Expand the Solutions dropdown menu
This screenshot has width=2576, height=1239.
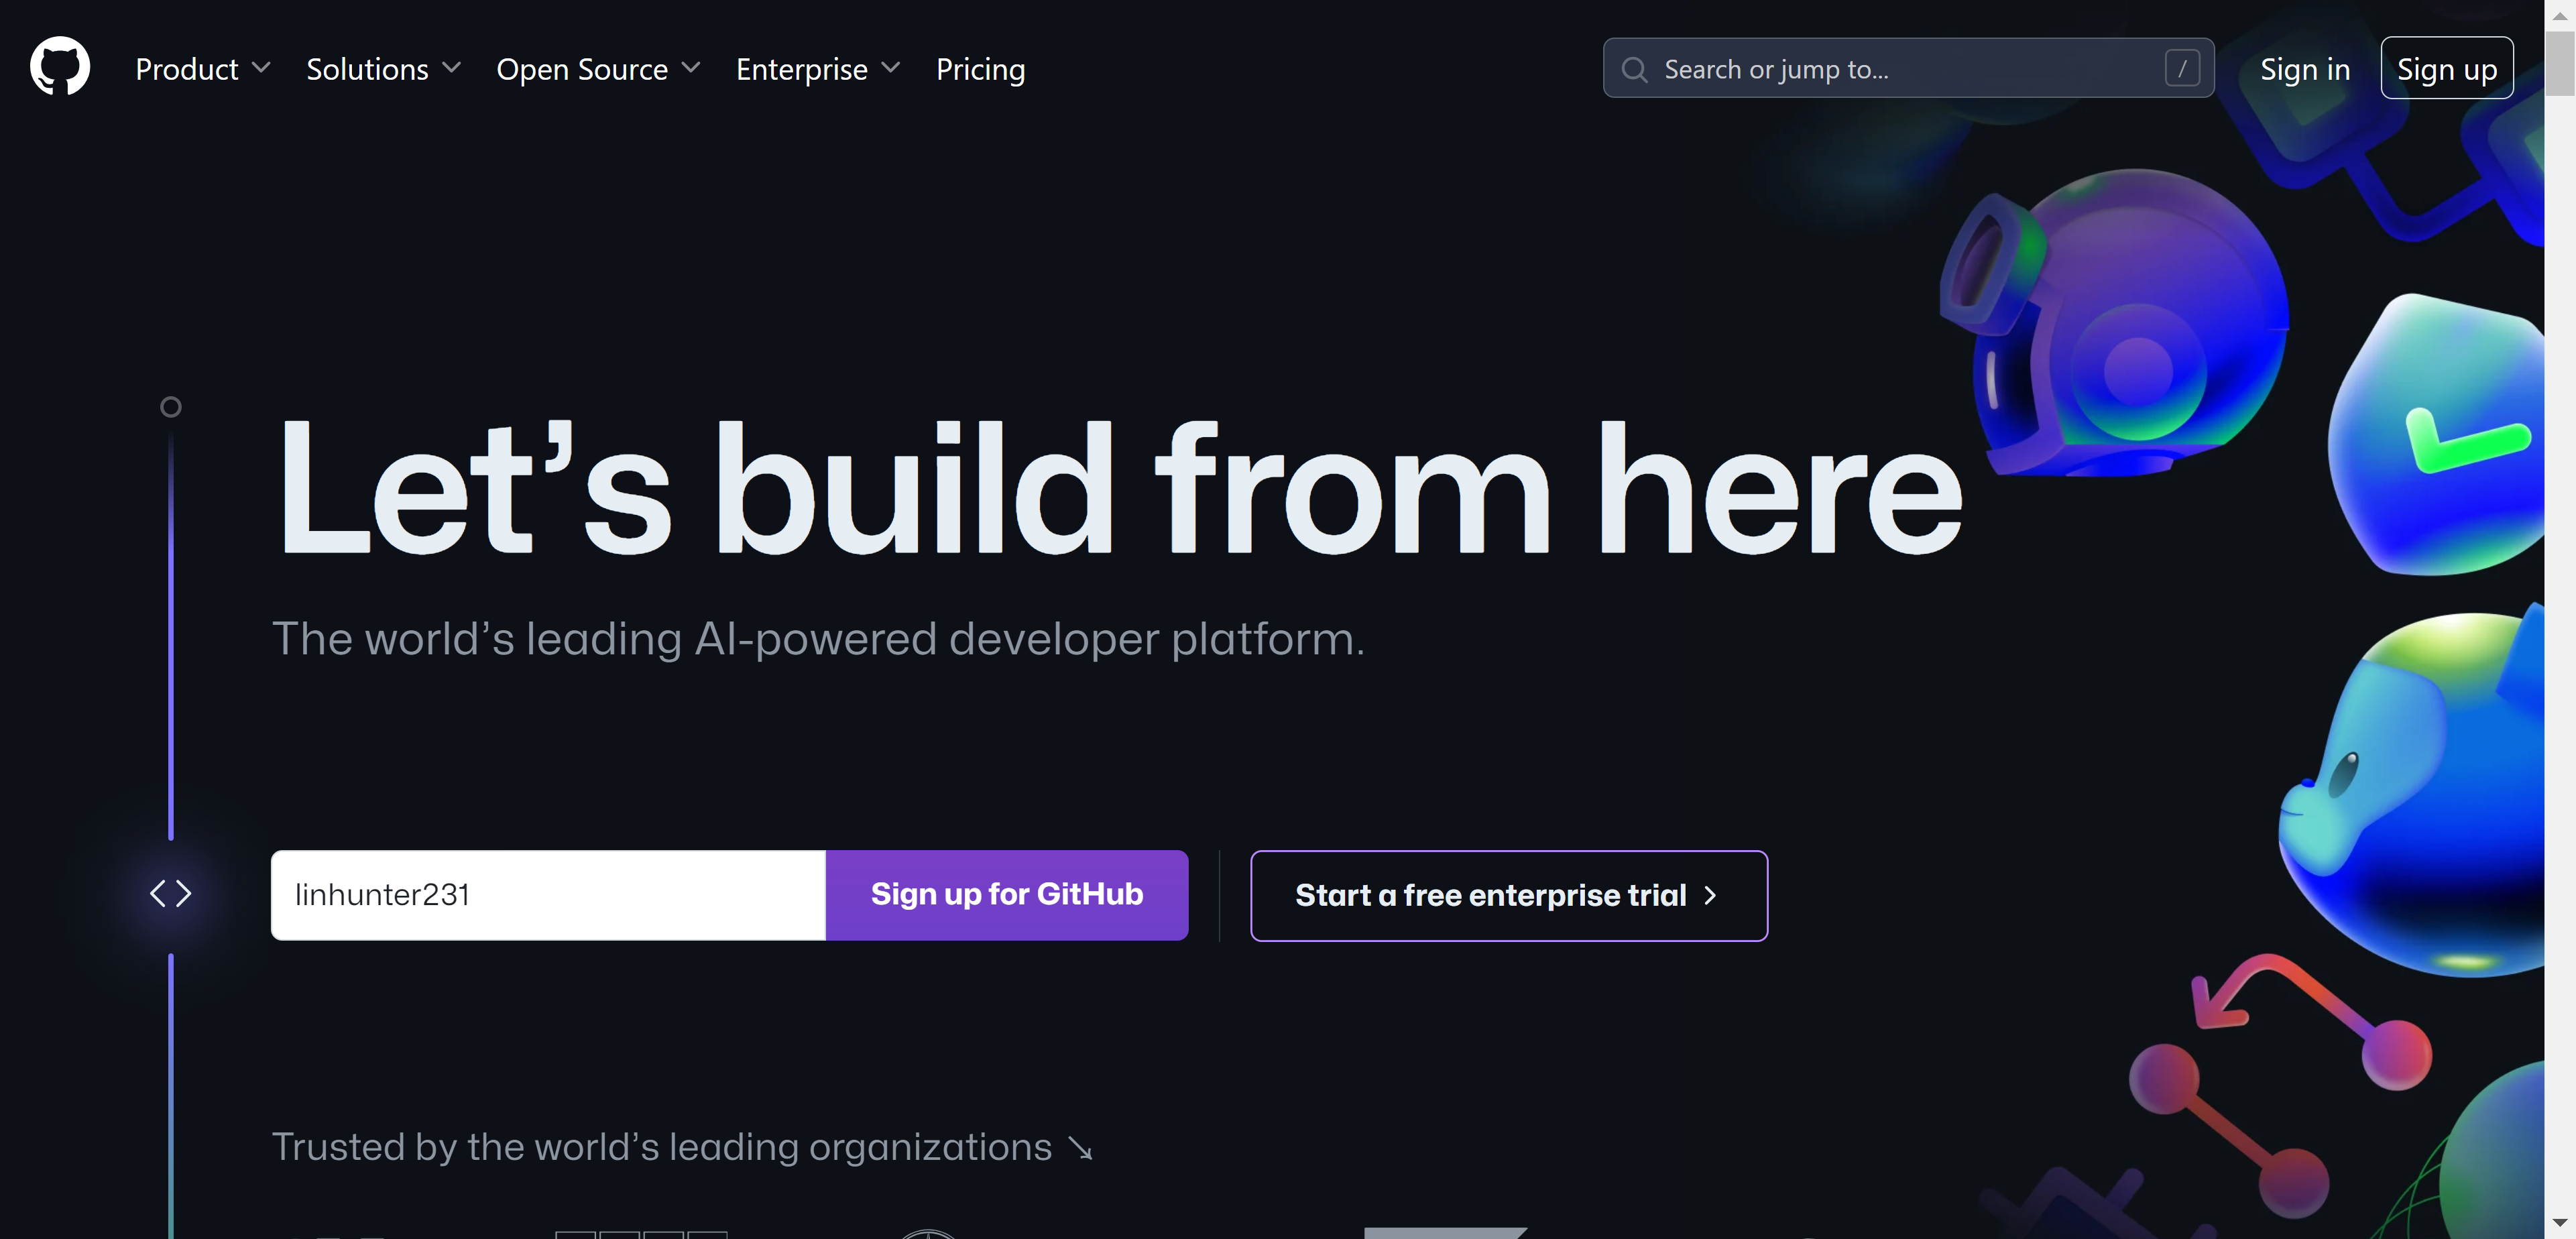tap(383, 69)
